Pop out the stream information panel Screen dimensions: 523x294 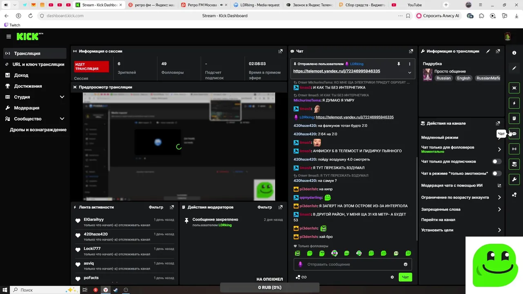pyautogui.click(x=498, y=51)
